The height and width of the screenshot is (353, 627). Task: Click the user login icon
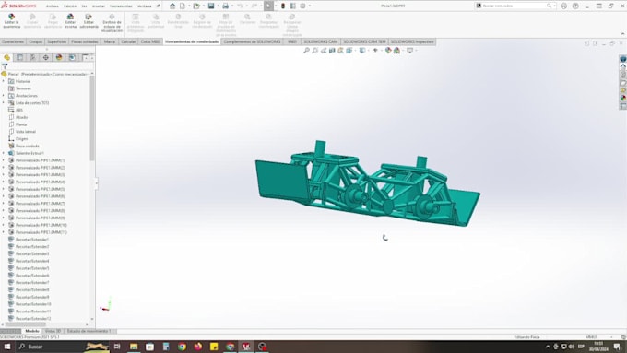pos(563,6)
